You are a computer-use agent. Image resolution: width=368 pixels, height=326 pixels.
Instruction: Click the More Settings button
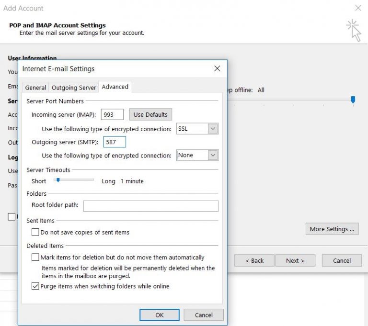pyautogui.click(x=332, y=229)
